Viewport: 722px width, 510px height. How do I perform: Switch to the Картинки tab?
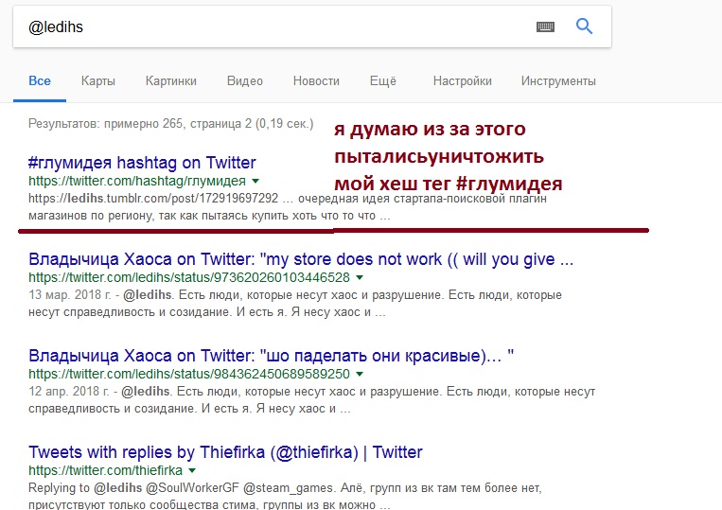tap(171, 81)
